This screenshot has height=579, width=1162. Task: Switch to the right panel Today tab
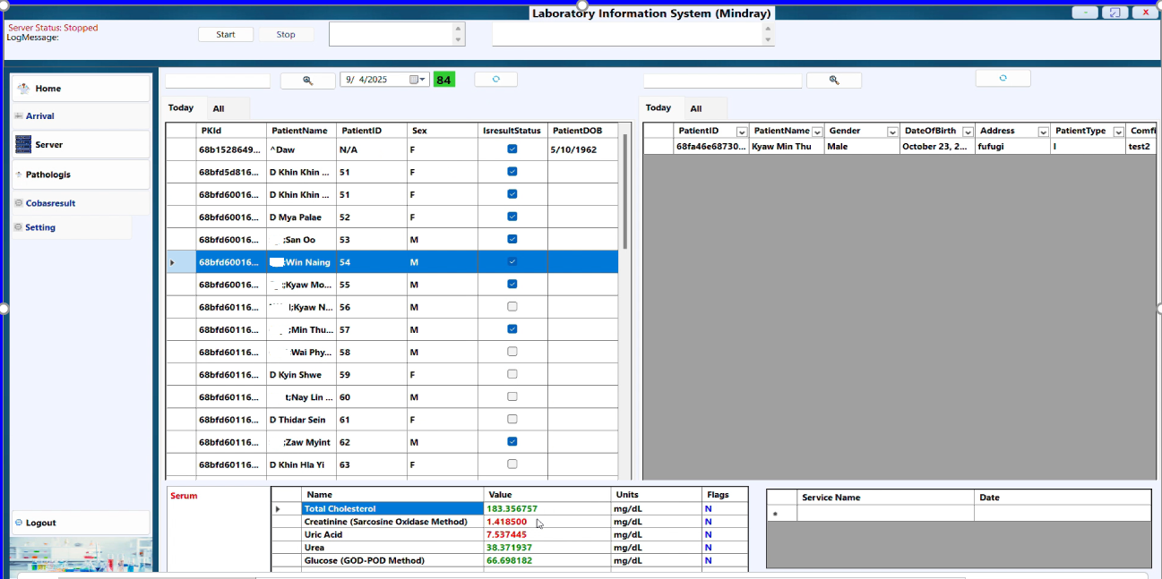(x=658, y=107)
